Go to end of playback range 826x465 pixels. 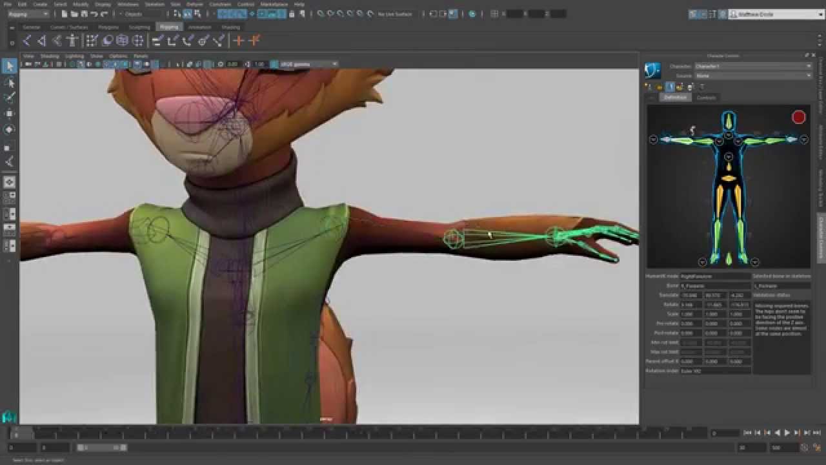pyautogui.click(x=817, y=433)
